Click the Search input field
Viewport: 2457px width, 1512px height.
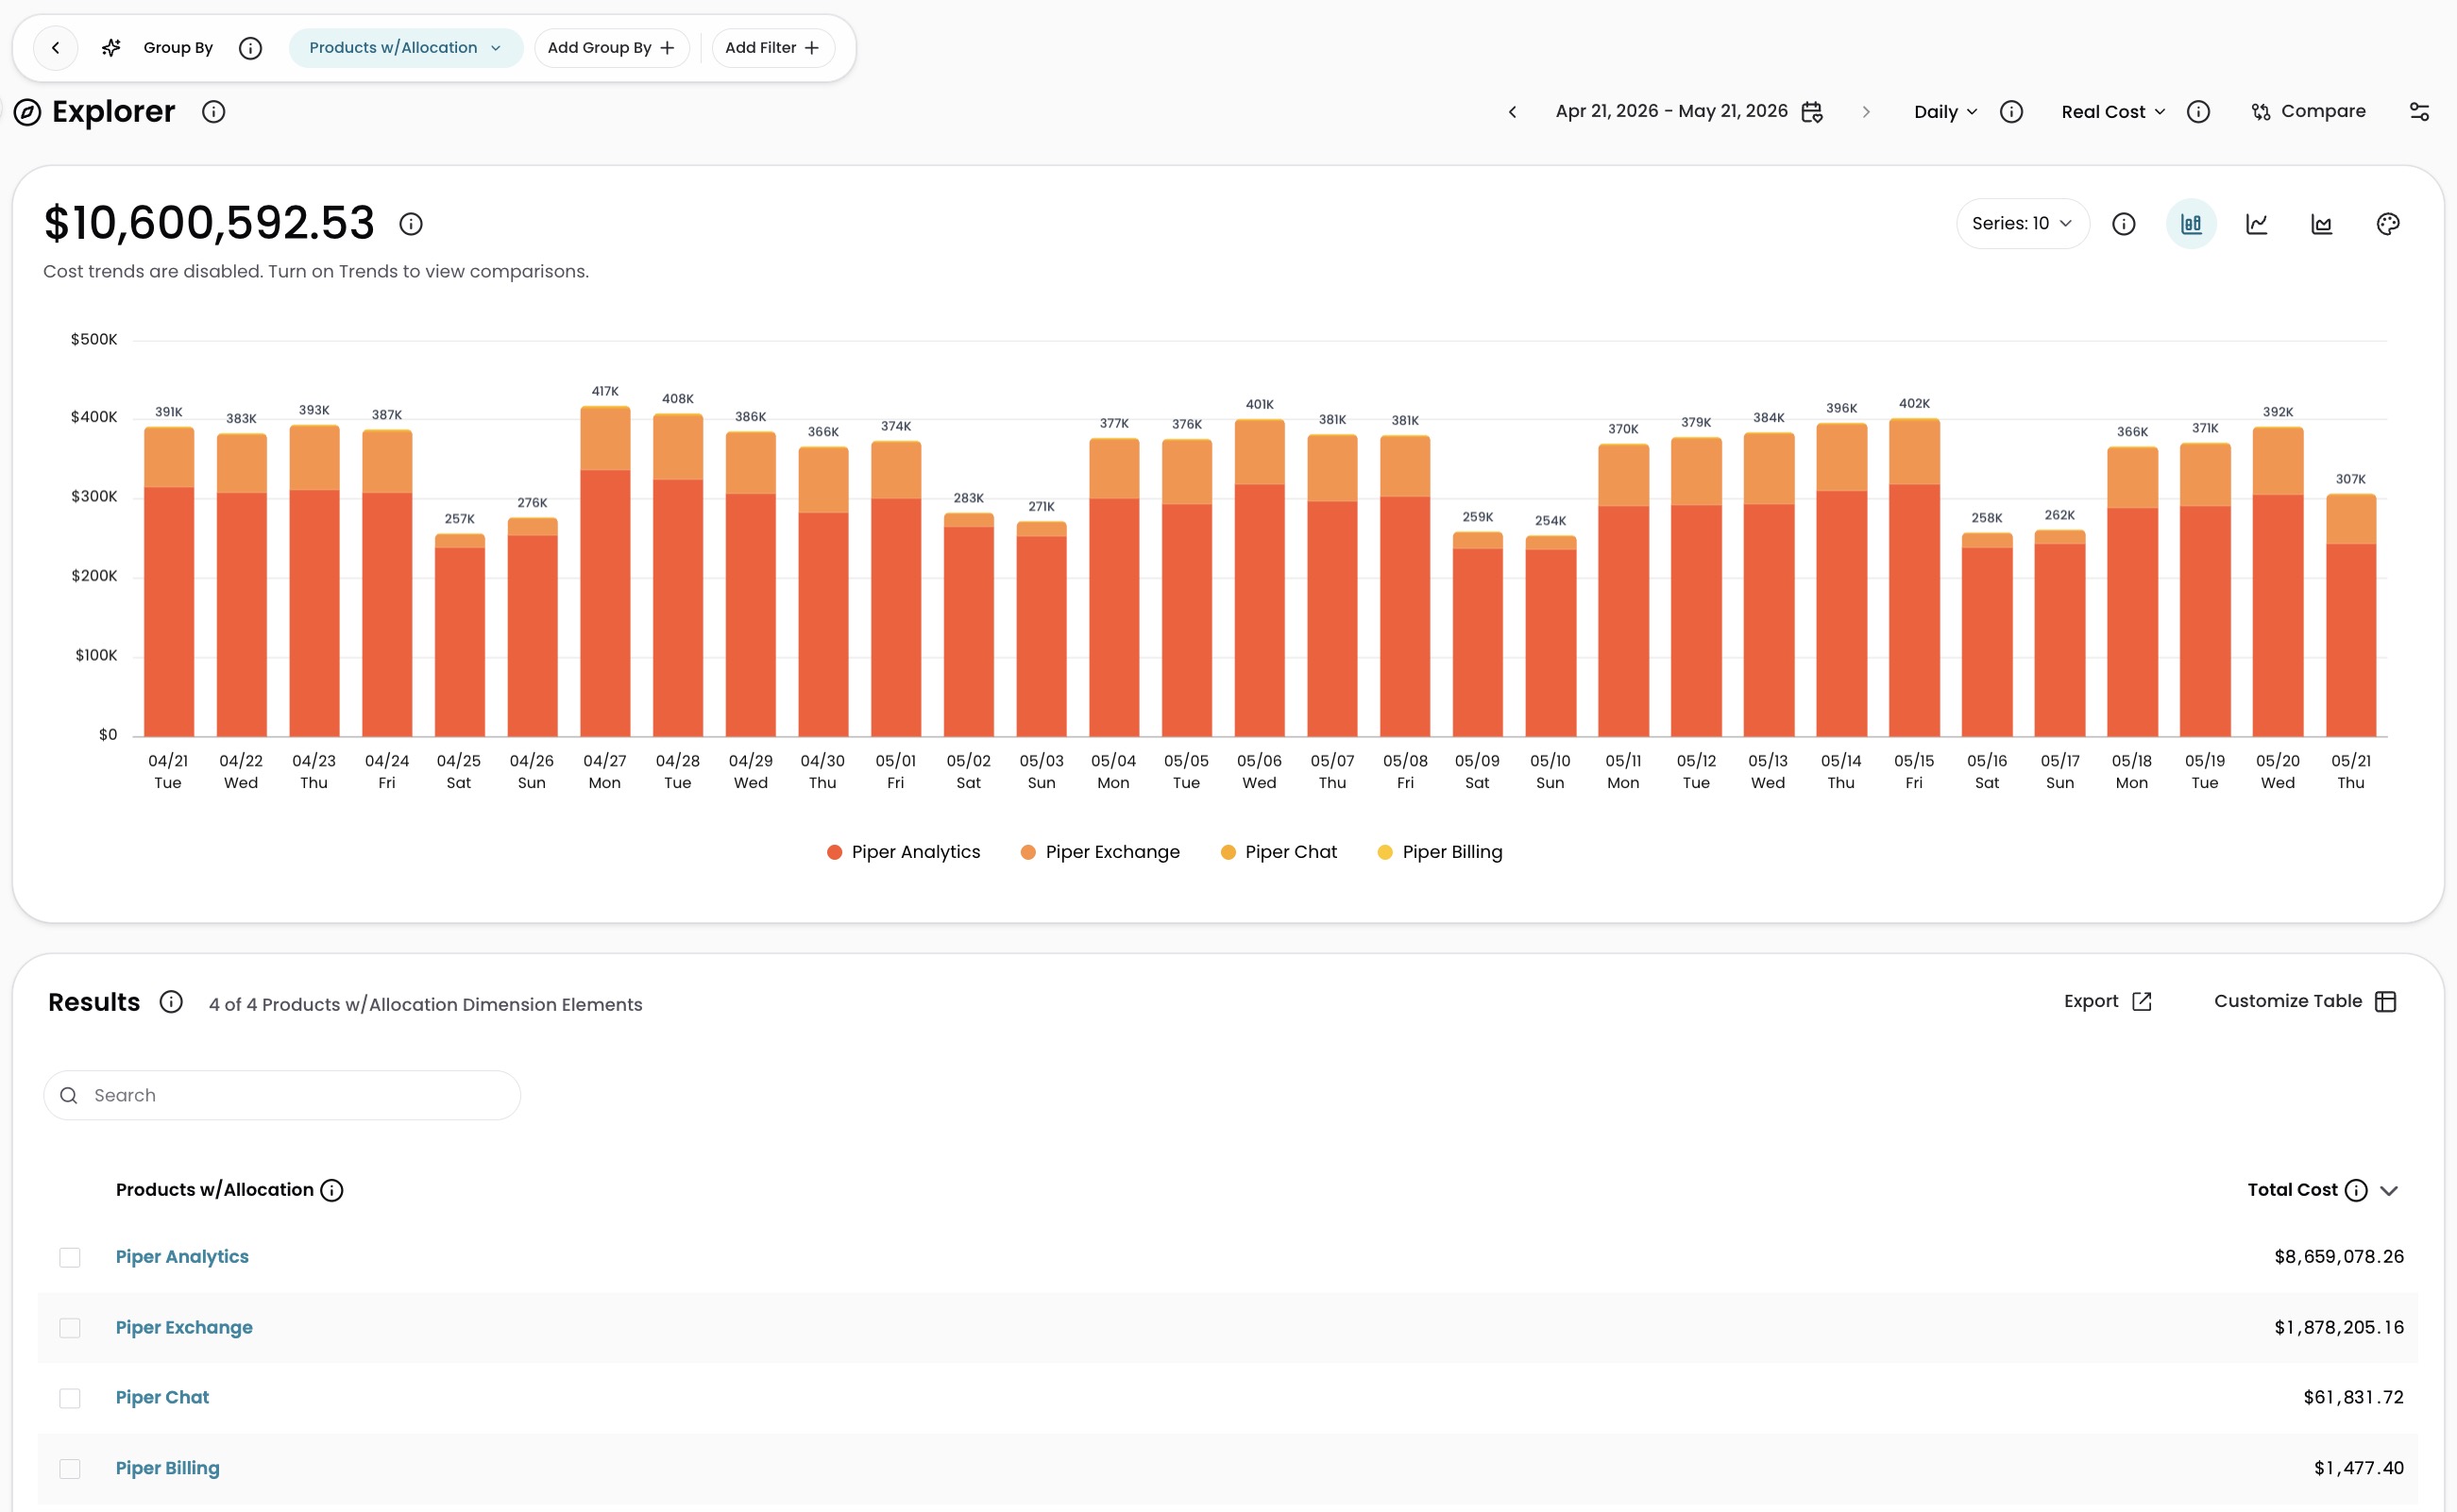(282, 1096)
